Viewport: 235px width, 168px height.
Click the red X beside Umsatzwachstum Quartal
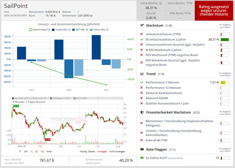click(x=141, y=45)
